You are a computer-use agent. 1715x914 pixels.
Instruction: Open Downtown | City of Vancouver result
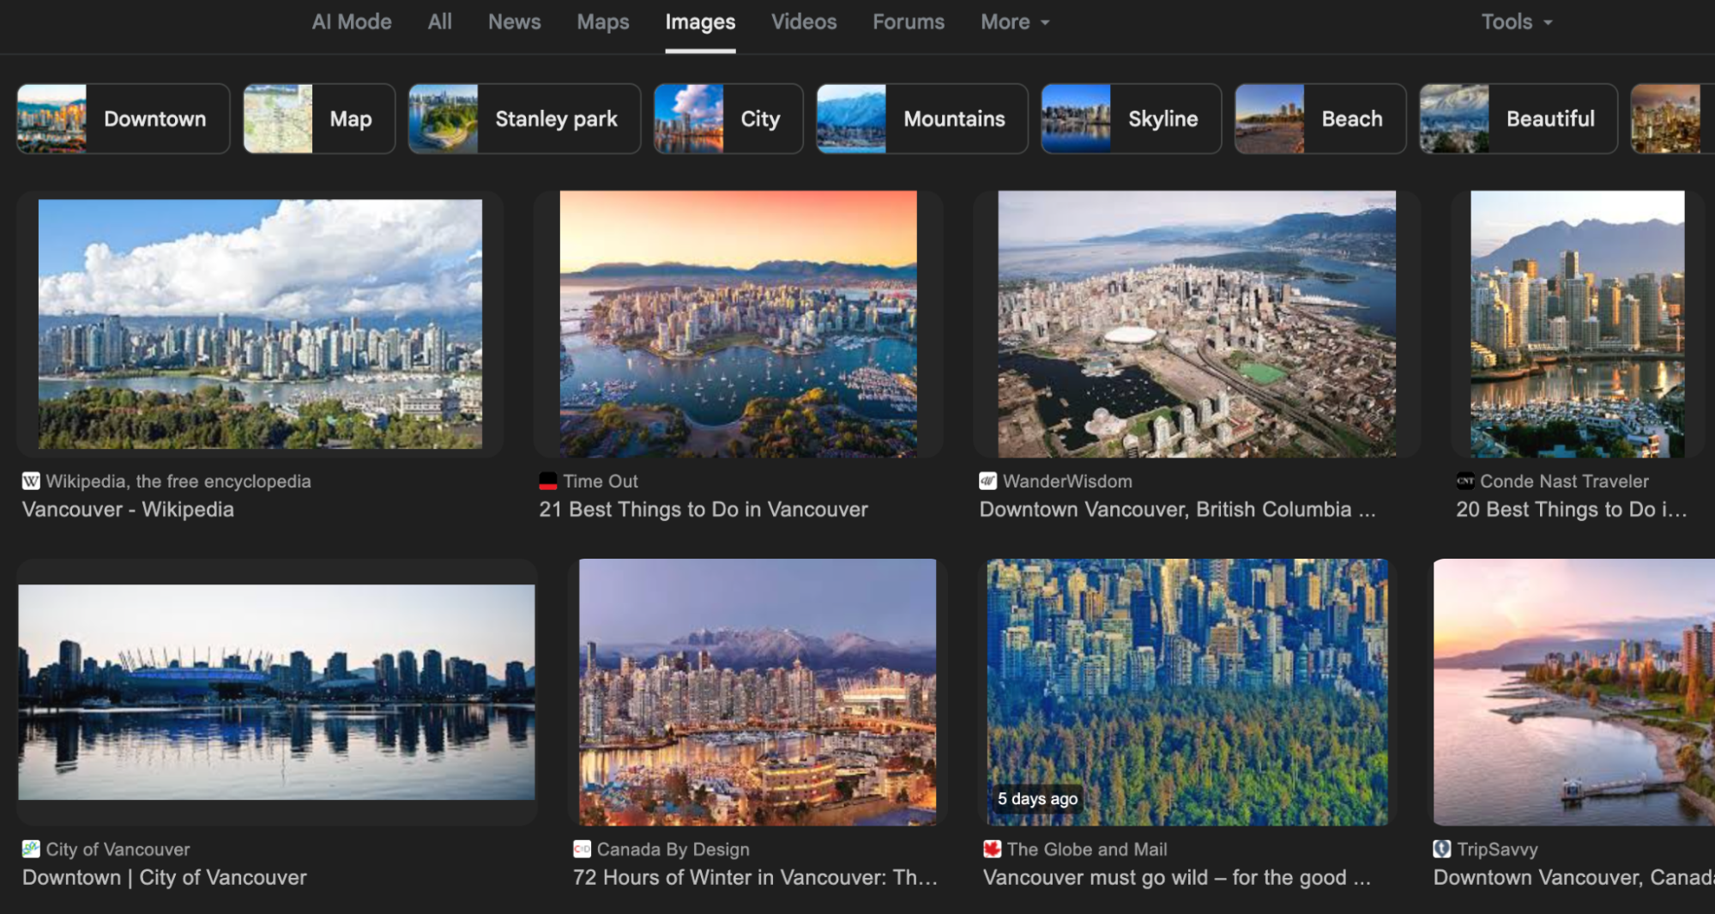[165, 877]
